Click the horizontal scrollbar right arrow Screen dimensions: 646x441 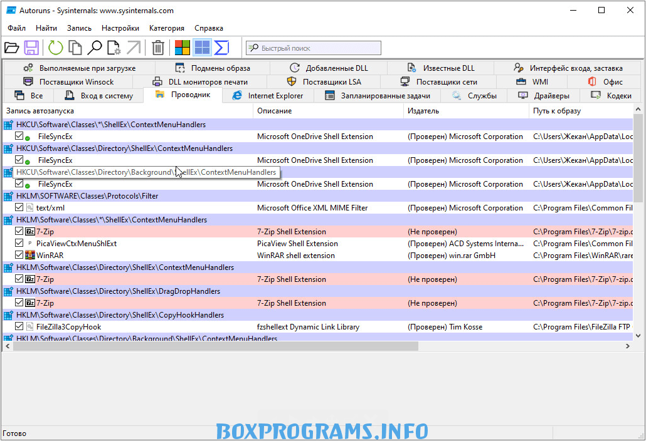627,346
